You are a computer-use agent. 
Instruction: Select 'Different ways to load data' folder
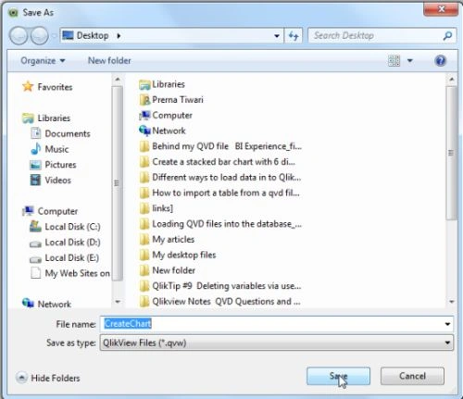[x=220, y=177]
